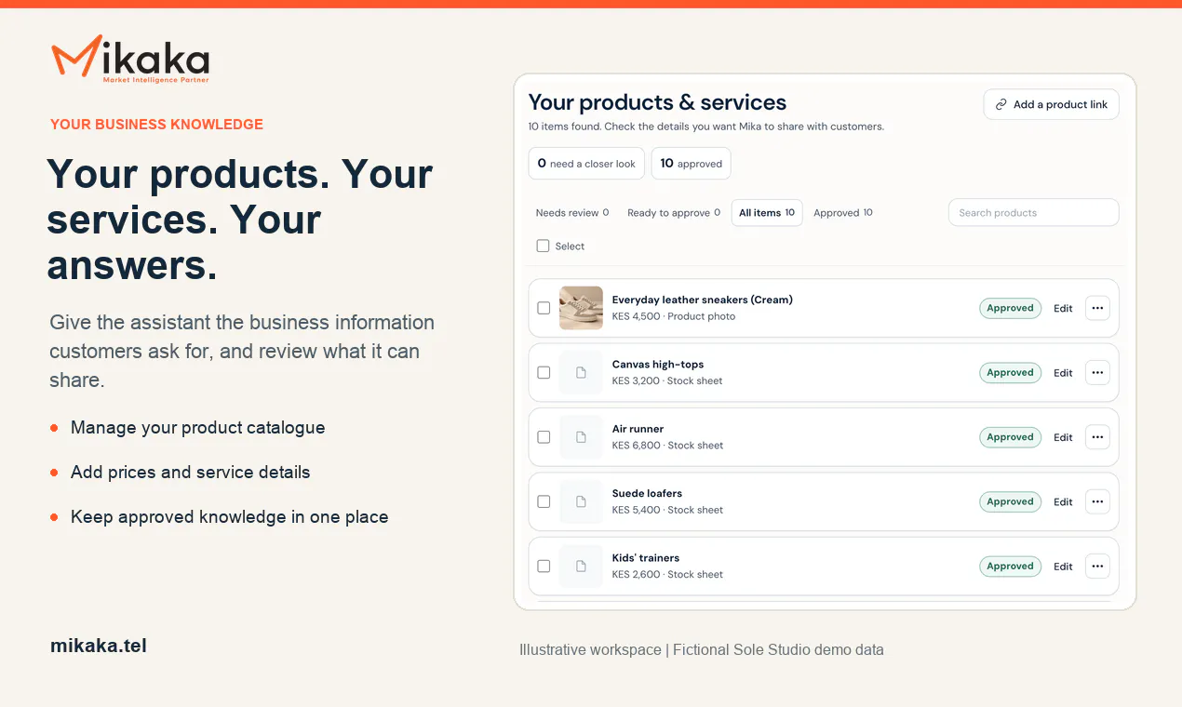This screenshot has height=707, width=1182.
Task: Click Add a product link button
Action: coord(1051,104)
